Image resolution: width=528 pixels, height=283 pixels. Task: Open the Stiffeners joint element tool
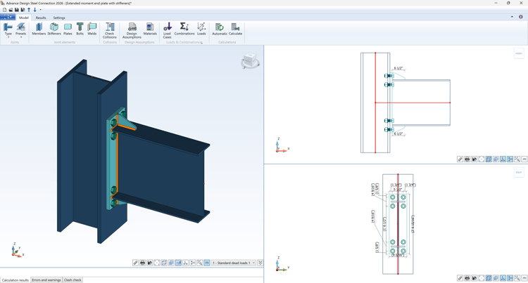pos(54,29)
